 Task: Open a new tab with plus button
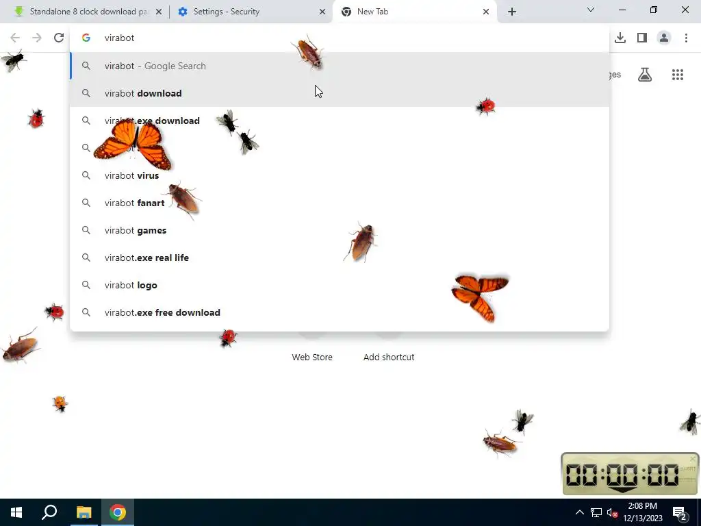point(512,12)
